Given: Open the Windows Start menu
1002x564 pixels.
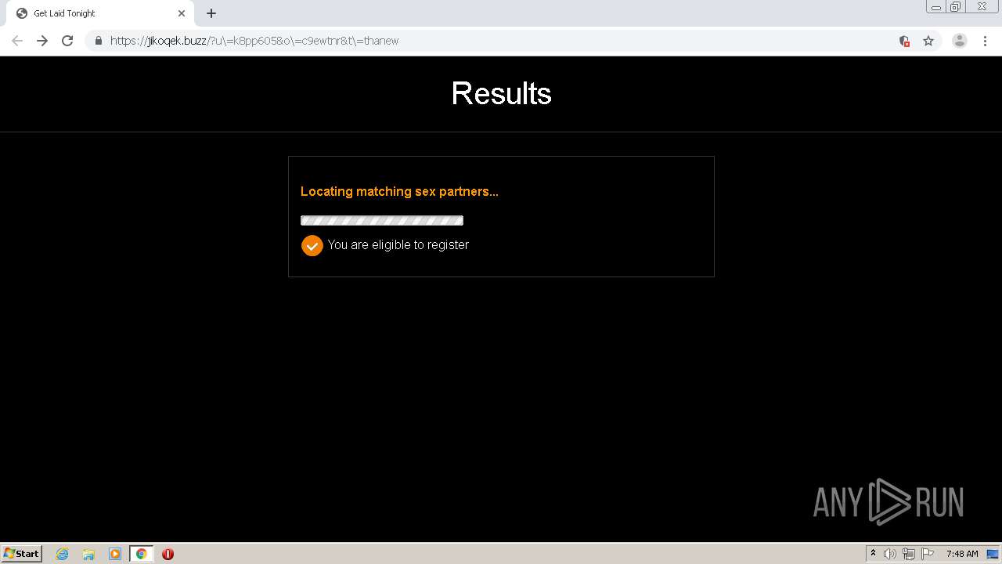Looking at the screenshot, I should tap(22, 554).
